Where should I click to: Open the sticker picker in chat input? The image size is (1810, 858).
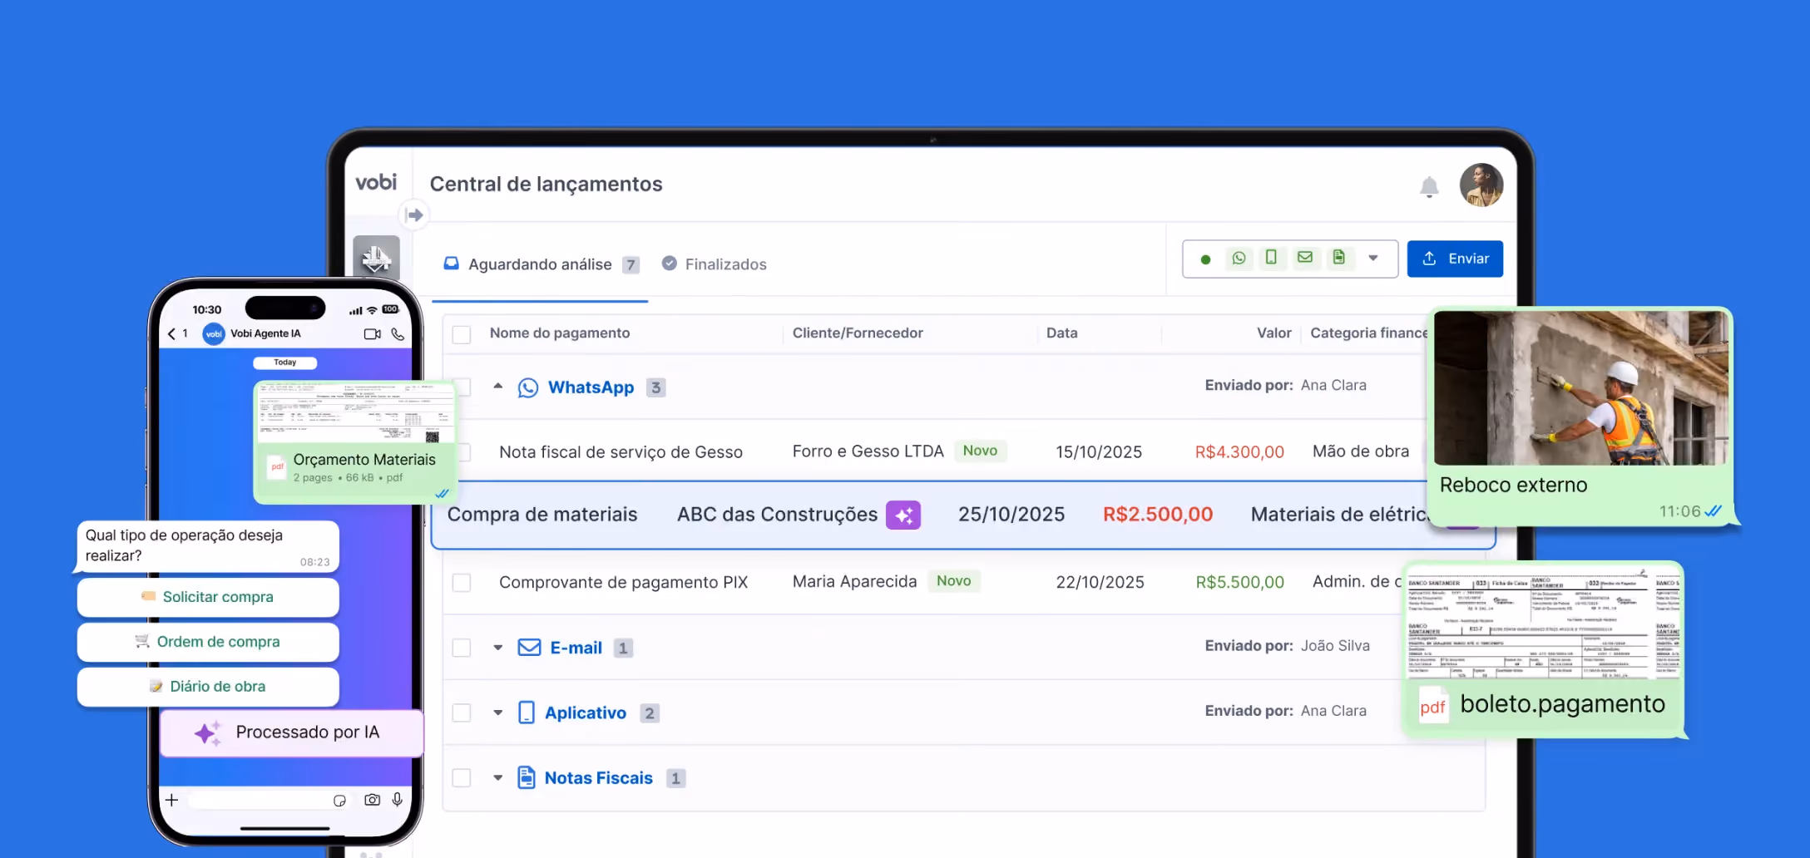click(339, 801)
